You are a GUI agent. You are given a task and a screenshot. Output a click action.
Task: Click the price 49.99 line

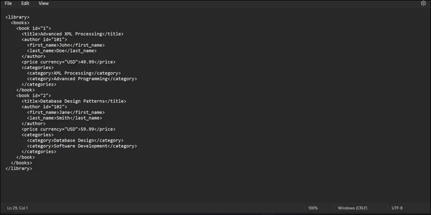point(68,62)
